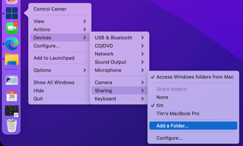Open the folder stack above Calendar

12,80
